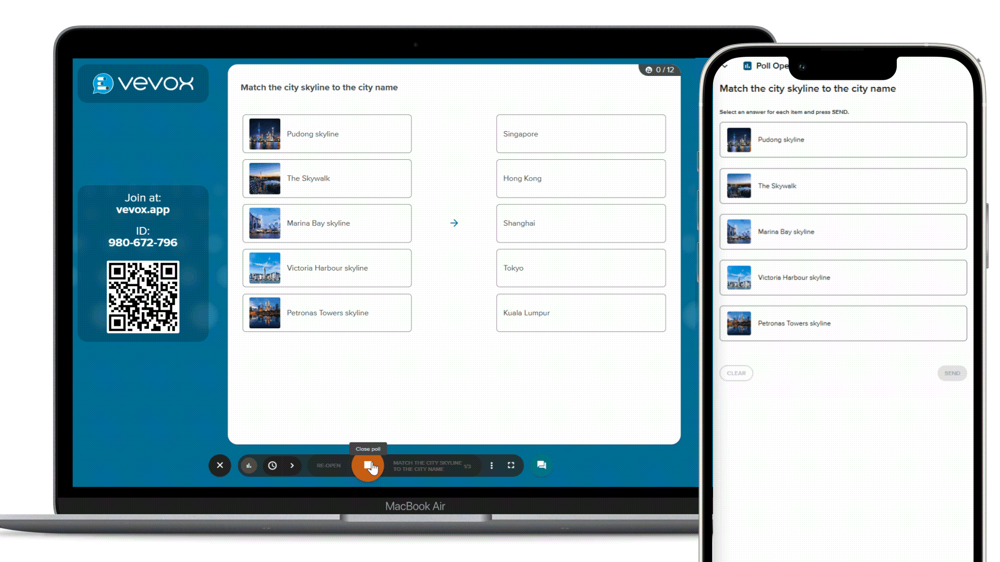Open the three-dot more options menu
The height and width of the screenshot is (562, 1000).
tap(491, 466)
